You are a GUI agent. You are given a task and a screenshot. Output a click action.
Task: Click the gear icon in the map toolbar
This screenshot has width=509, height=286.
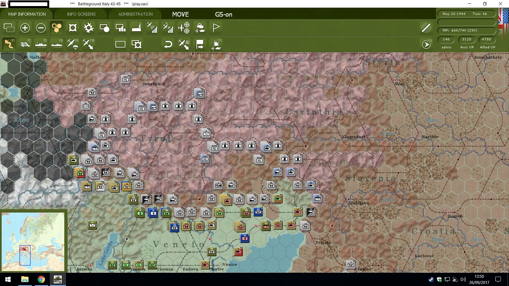[89, 28]
